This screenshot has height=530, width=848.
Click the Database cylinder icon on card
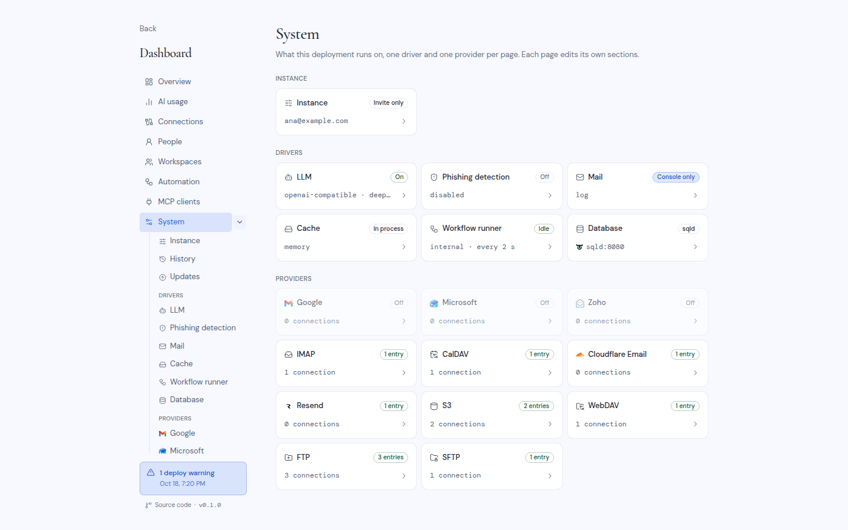click(580, 228)
